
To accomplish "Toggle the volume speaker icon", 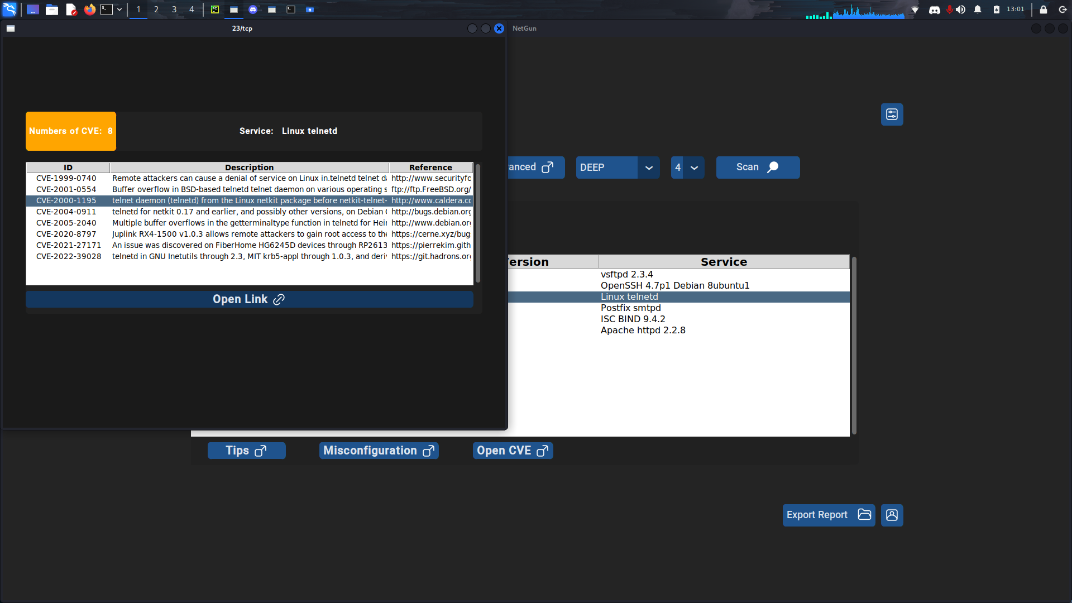I will pyautogui.click(x=961, y=9).
